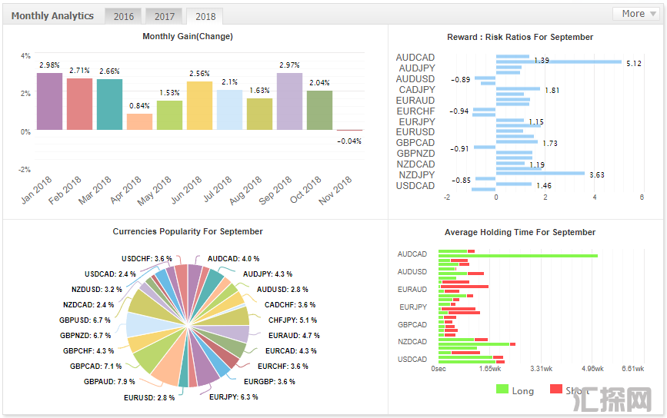Click the EURAUD: 4.7 % pie label
The height and width of the screenshot is (418, 667).
(294, 336)
